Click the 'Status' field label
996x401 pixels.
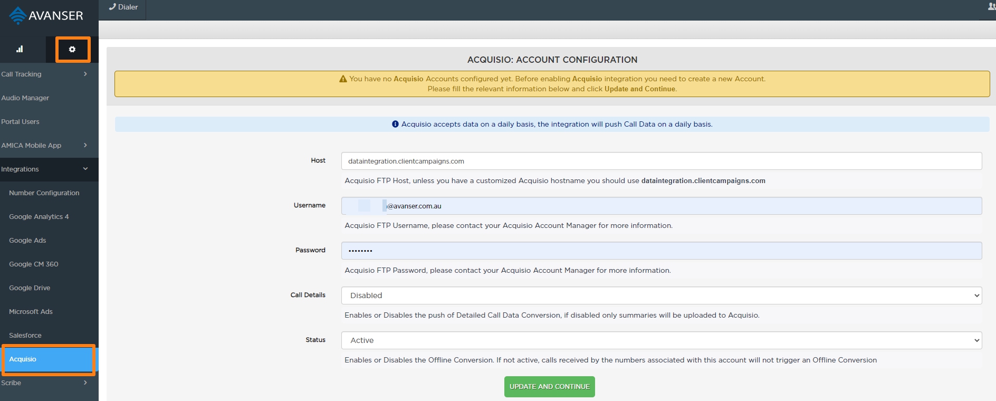pos(315,340)
